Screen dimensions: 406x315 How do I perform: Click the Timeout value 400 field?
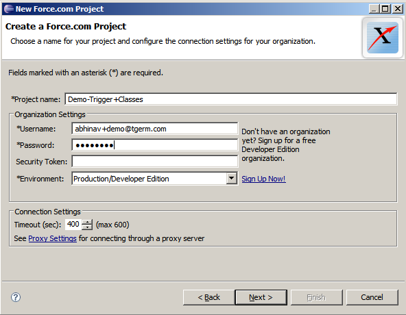(x=73, y=224)
